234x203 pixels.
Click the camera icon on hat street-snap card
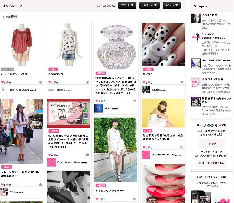[40, 185]
